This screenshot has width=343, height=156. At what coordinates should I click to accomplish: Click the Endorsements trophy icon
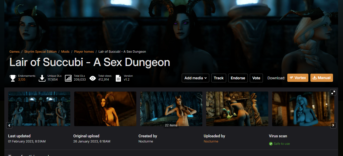[x=13, y=78]
